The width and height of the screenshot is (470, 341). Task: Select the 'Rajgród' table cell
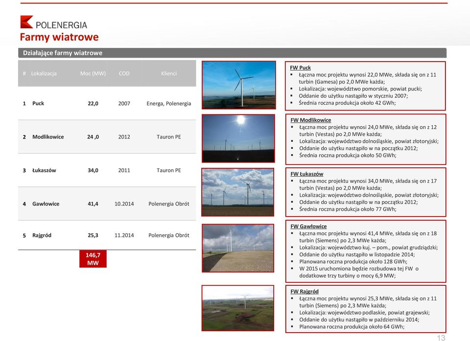click(42, 235)
